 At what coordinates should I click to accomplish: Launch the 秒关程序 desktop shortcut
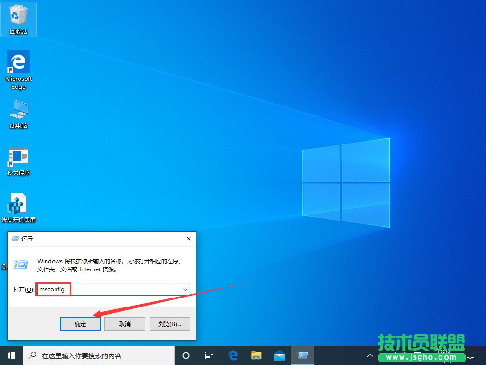tap(18, 157)
